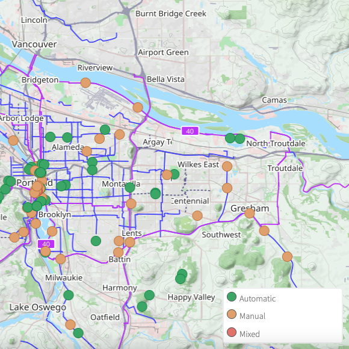Click the orange marker on the riverbank below Bella Vista
Viewport: 349px width, 349px height.
(138, 108)
